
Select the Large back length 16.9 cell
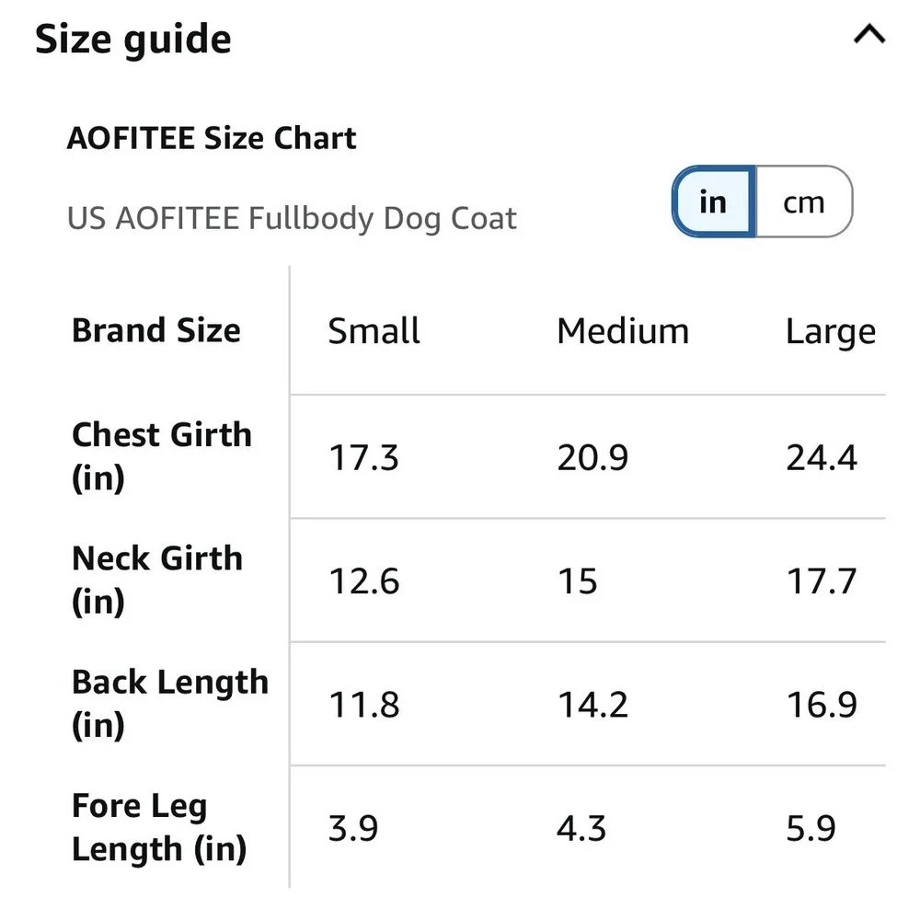pyautogui.click(x=822, y=705)
